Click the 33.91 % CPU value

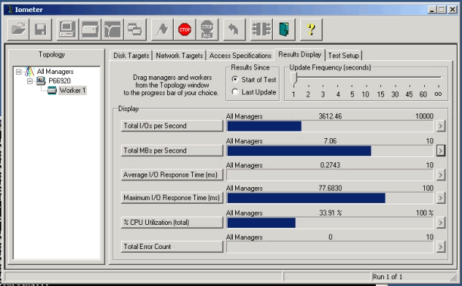[x=330, y=213]
